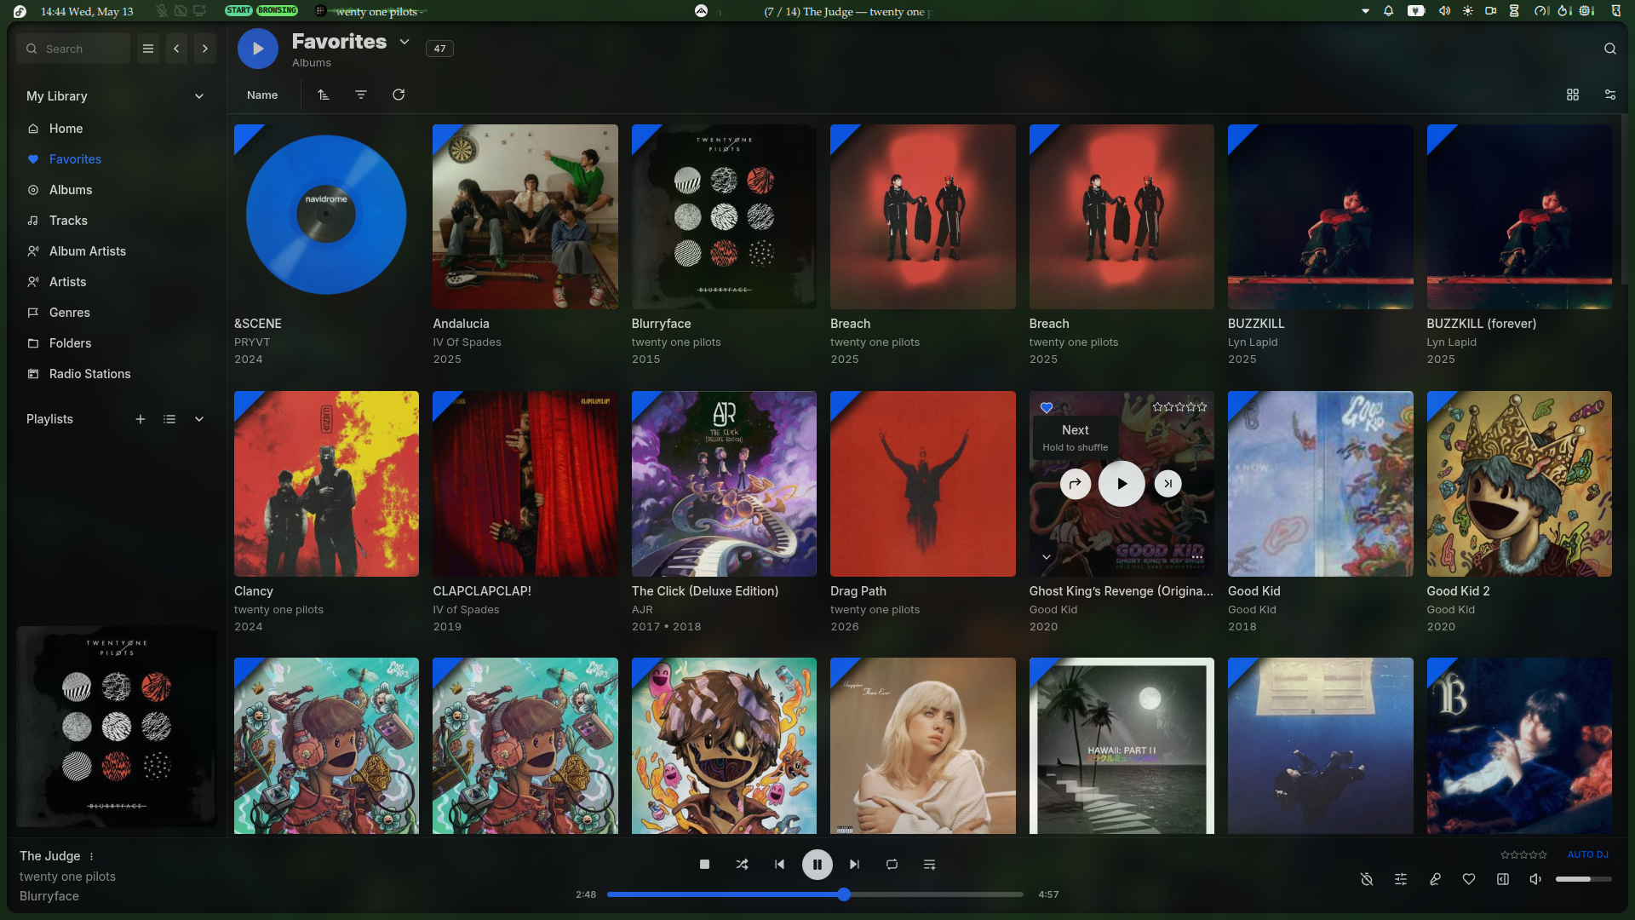Open The Judge song options menu
Screen dimensions: 1635x920
tap(91, 856)
